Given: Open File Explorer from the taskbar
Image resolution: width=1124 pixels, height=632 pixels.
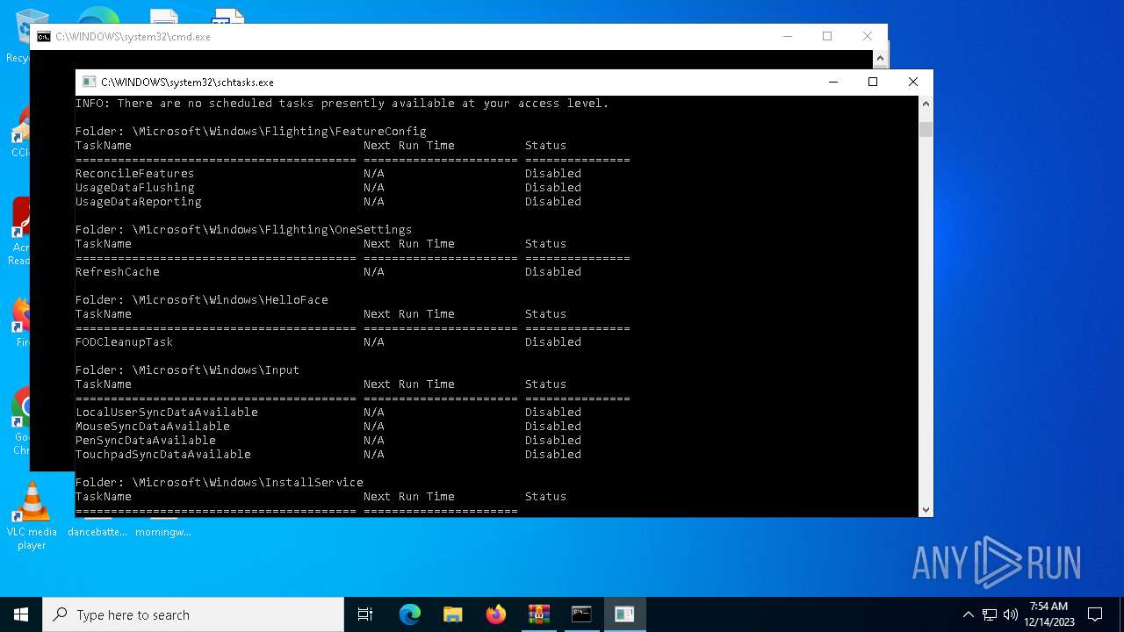Looking at the screenshot, I should coord(453,614).
